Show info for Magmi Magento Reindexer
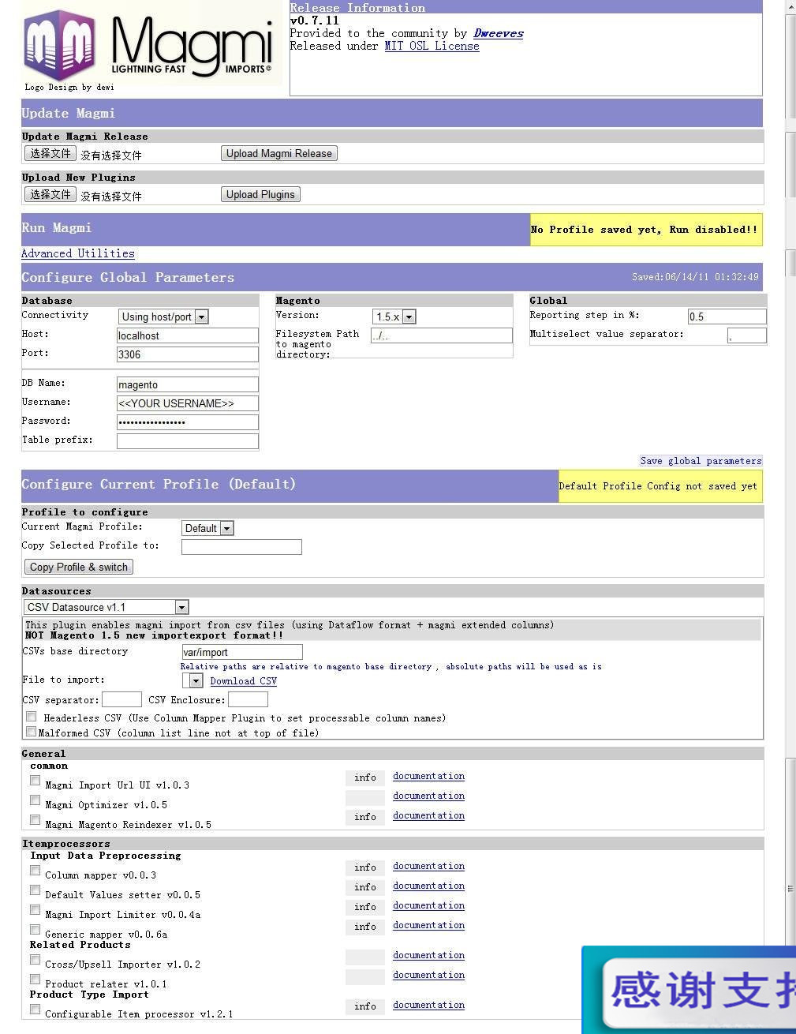The width and height of the screenshot is (796, 1034). tap(365, 817)
